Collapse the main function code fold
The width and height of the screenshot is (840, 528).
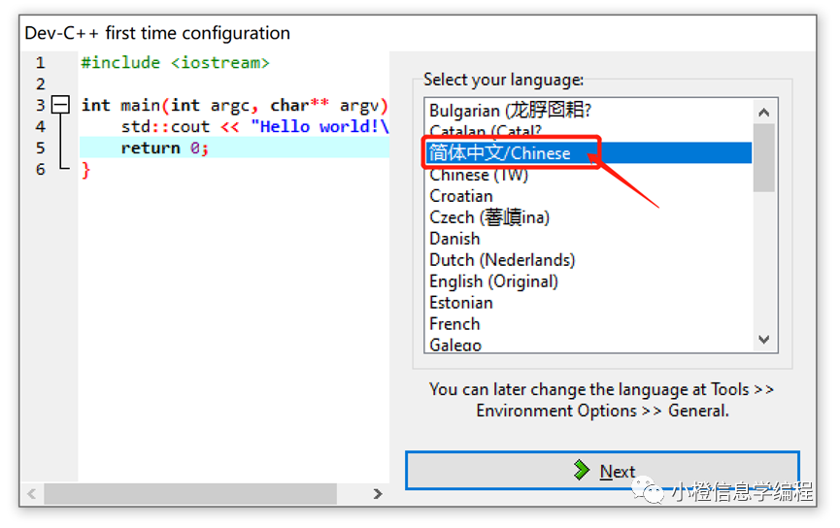[60, 105]
